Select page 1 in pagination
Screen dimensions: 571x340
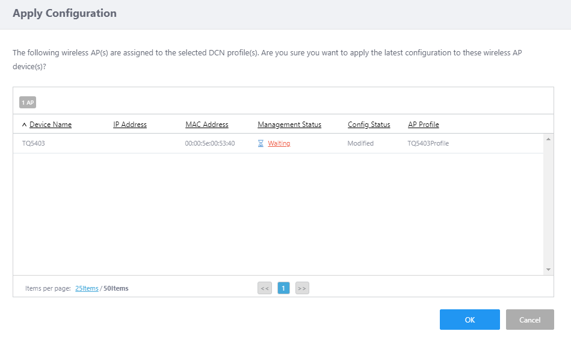coord(283,288)
